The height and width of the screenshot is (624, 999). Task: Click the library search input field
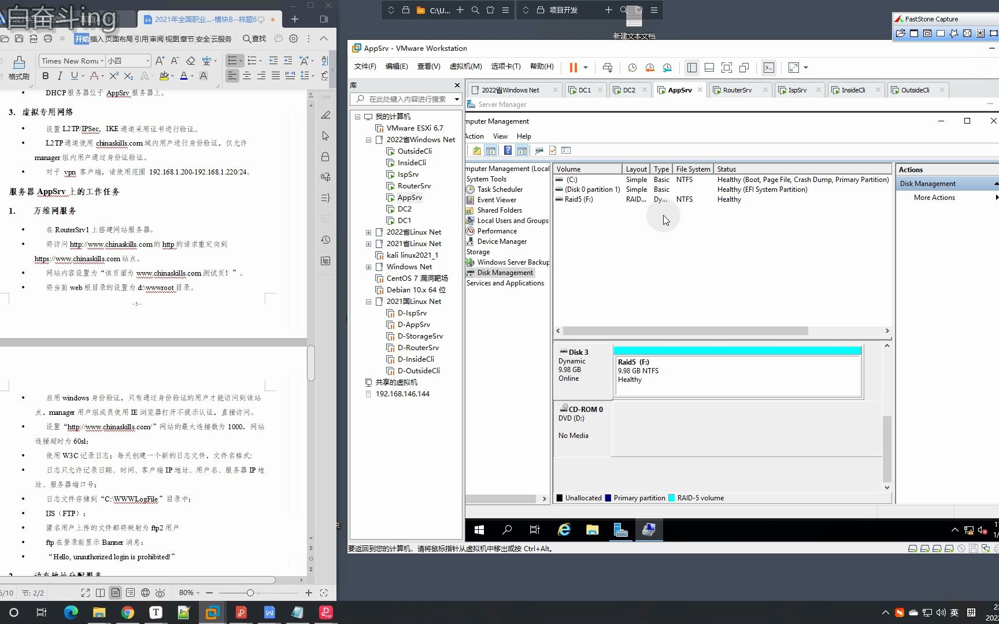[408, 99]
